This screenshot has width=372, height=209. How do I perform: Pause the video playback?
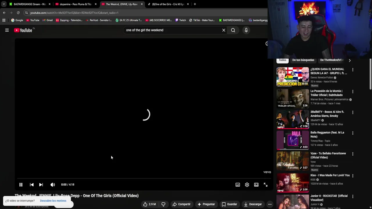(21, 185)
